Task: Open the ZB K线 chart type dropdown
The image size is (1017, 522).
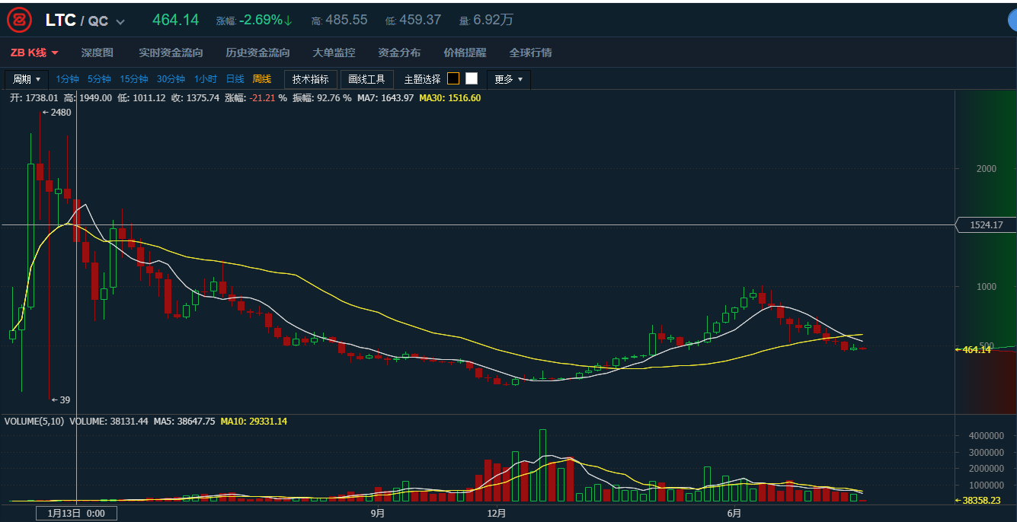Action: pyautogui.click(x=34, y=53)
